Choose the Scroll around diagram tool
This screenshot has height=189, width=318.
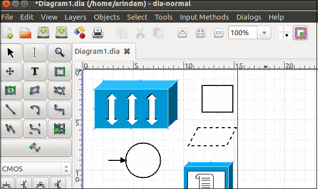coord(10,71)
